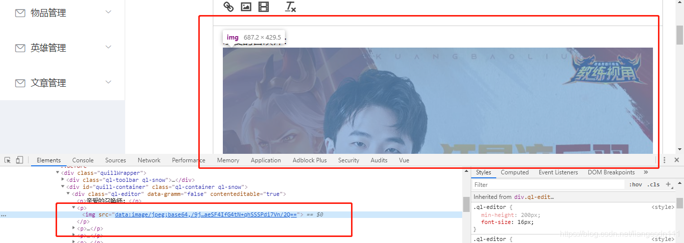This screenshot has height=243, width=684.
Task: Expand the 英雄管理 sidebar menu
Action: pos(108,47)
